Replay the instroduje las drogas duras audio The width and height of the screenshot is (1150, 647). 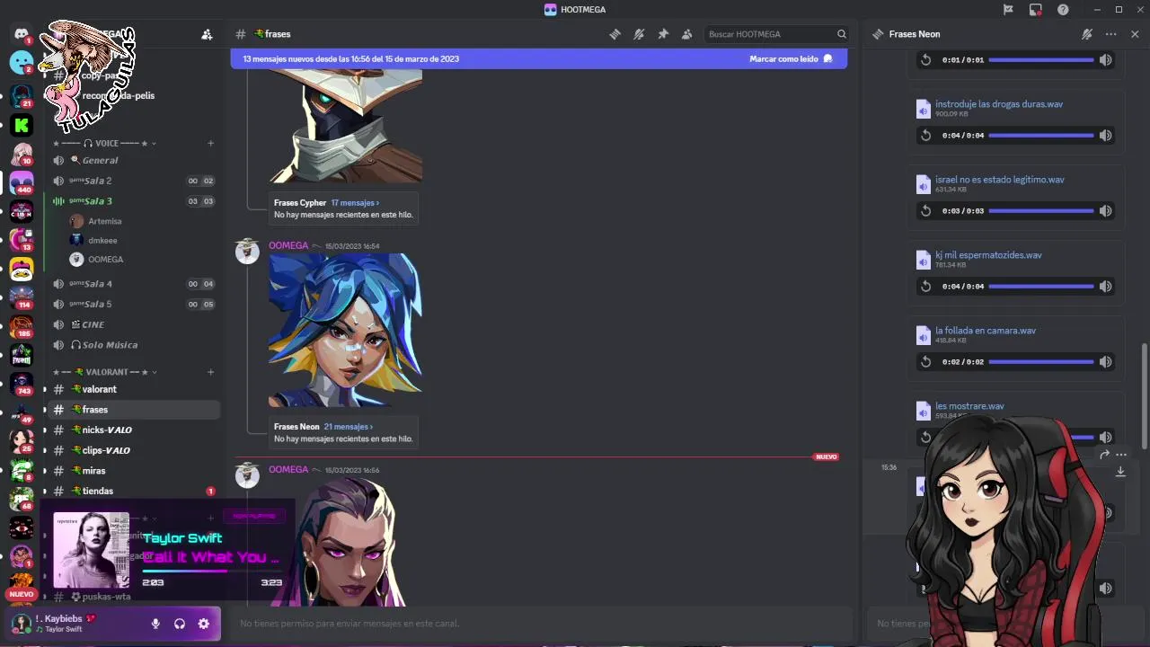(x=925, y=136)
